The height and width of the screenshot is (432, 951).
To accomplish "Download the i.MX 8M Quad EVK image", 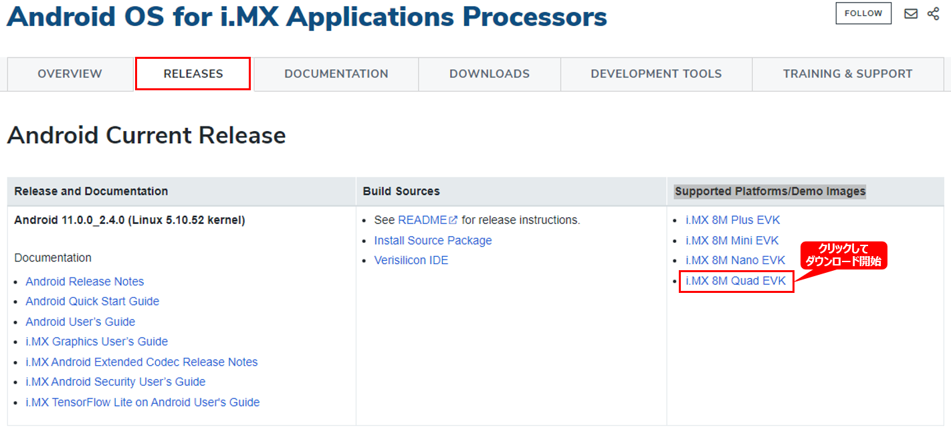I will pyautogui.click(x=736, y=281).
